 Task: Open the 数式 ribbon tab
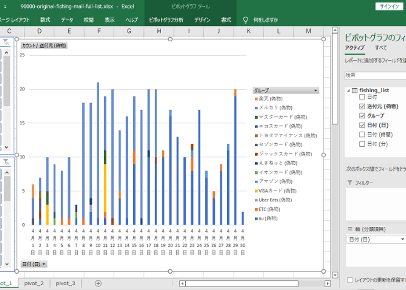pyautogui.click(x=45, y=20)
